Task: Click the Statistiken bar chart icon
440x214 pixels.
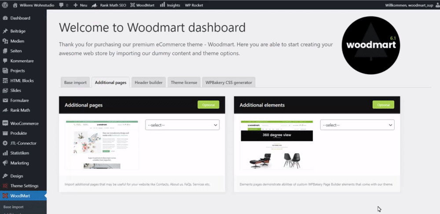Action: point(5,153)
